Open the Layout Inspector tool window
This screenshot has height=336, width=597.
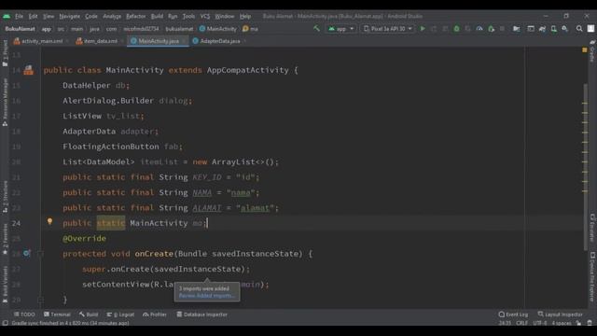point(560,315)
